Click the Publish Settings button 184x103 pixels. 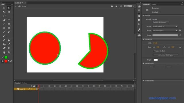pyautogui.click(x=161, y=22)
